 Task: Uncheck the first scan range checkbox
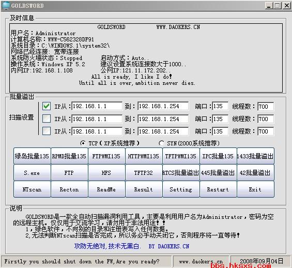(x=47, y=106)
